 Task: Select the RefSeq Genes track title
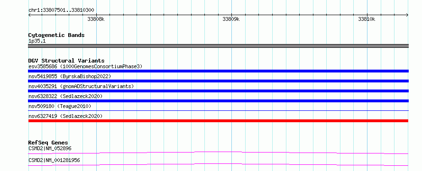(48, 143)
